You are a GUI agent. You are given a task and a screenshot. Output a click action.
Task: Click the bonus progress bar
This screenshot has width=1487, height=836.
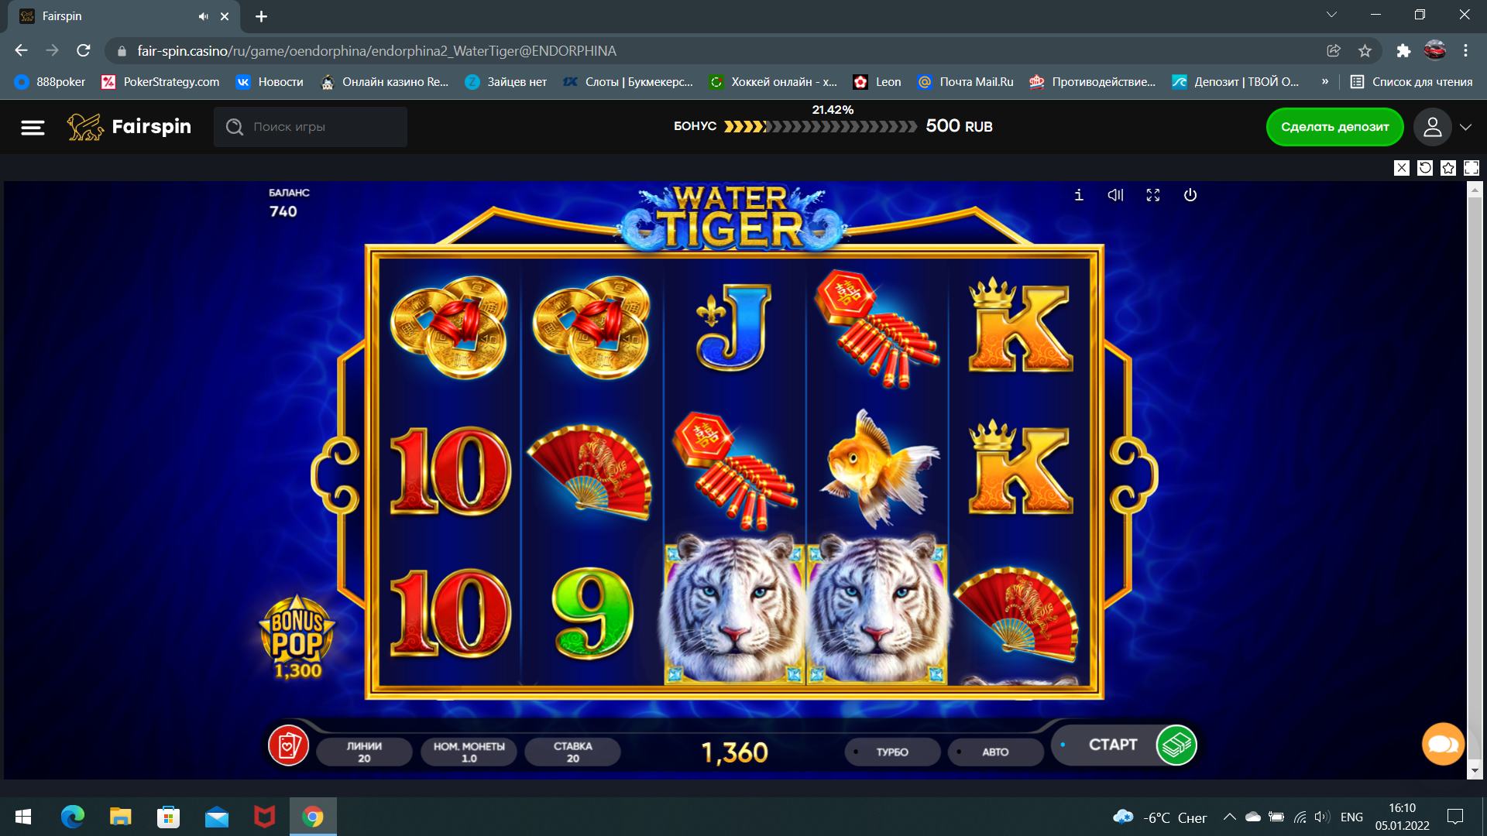click(820, 126)
